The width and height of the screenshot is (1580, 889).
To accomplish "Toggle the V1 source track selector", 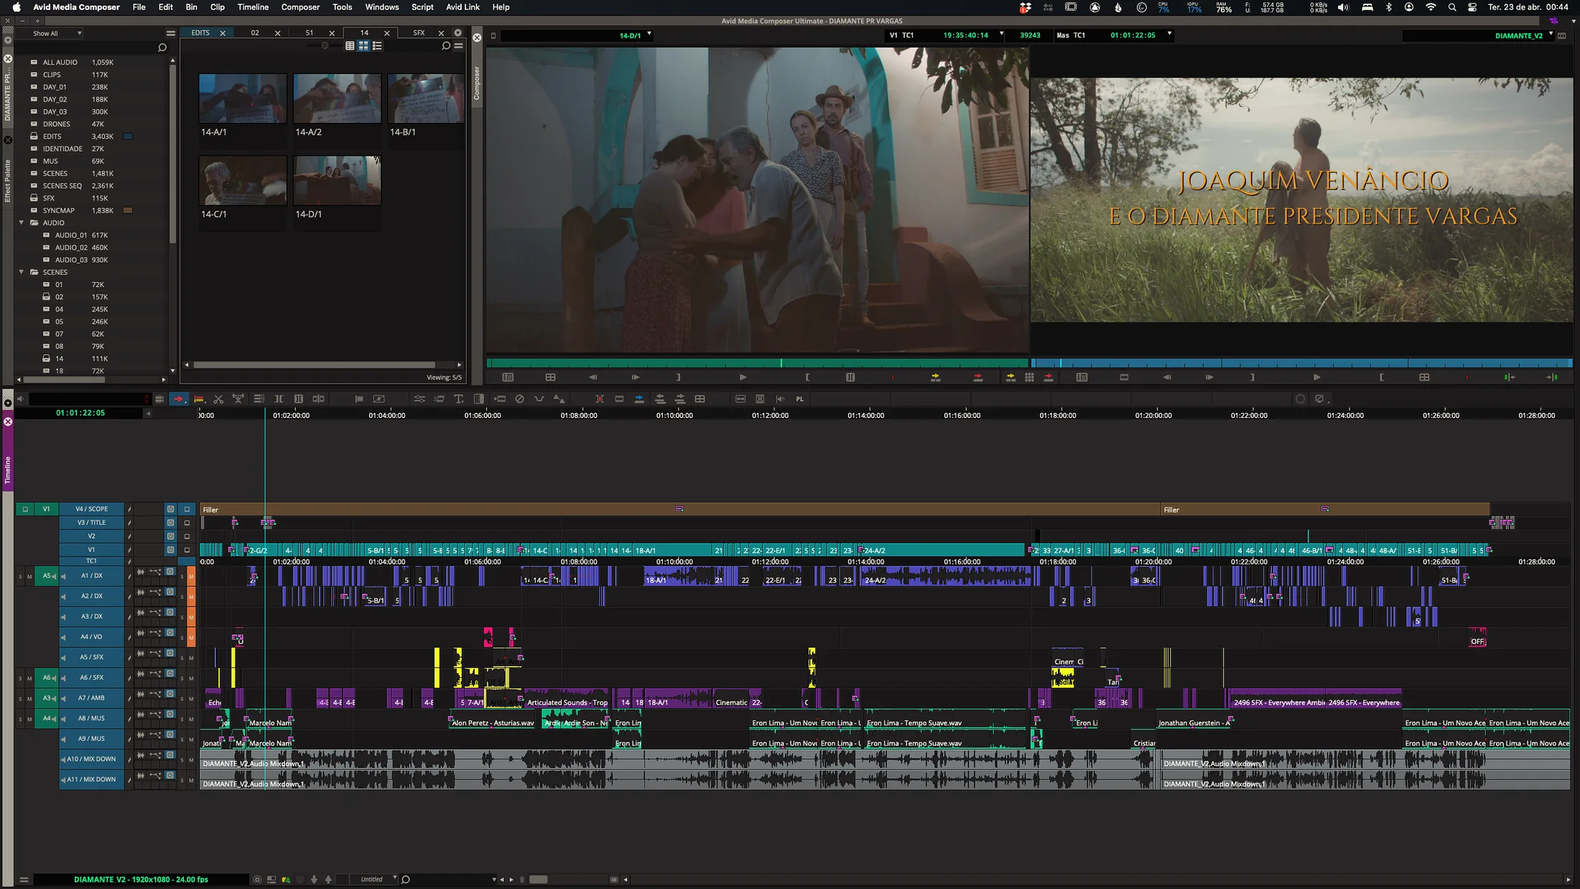I will [x=46, y=509].
